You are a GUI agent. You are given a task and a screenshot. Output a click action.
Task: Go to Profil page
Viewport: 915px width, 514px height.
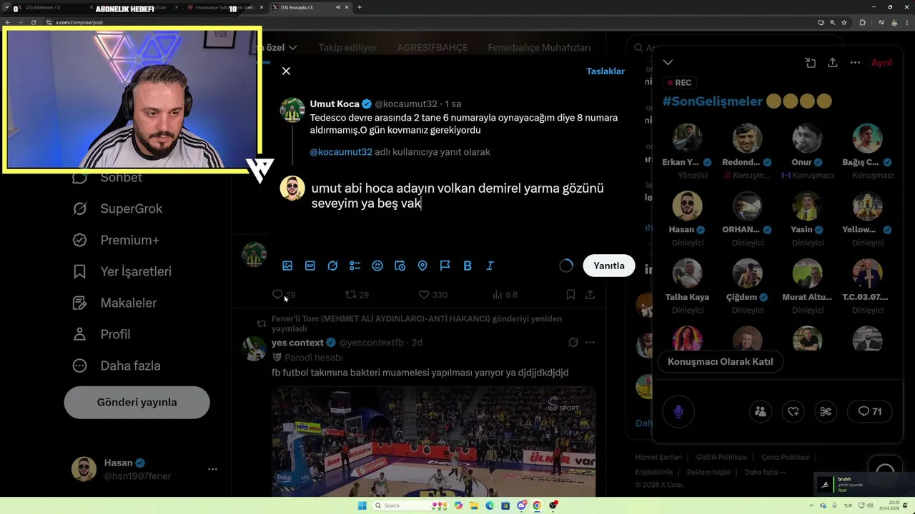[101, 334]
